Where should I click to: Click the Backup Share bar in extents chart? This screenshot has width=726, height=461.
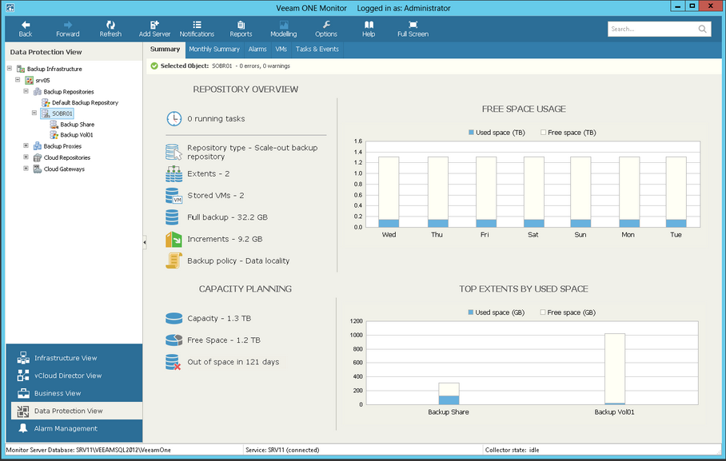pyautogui.click(x=449, y=394)
